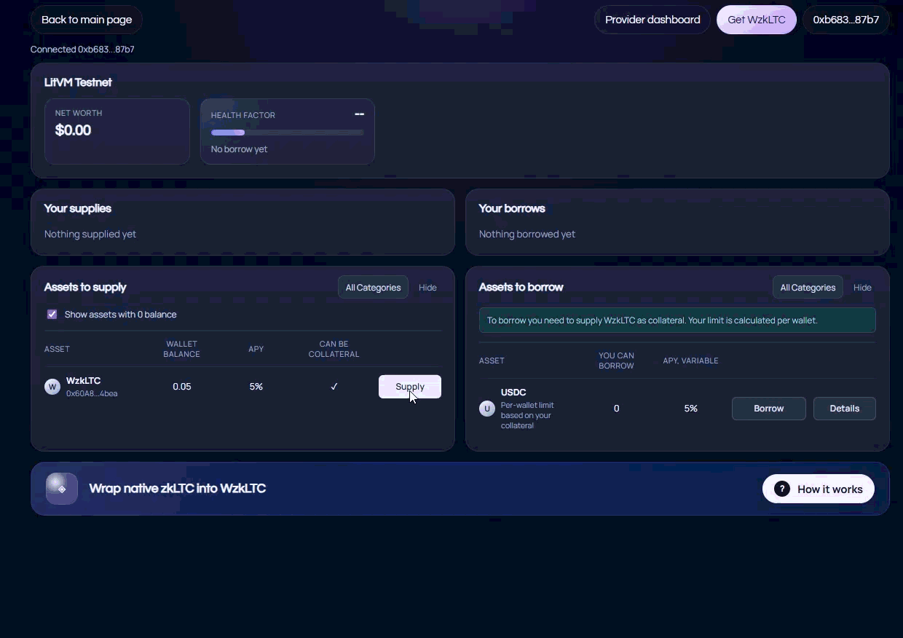Click the question mark help icon

point(782,489)
